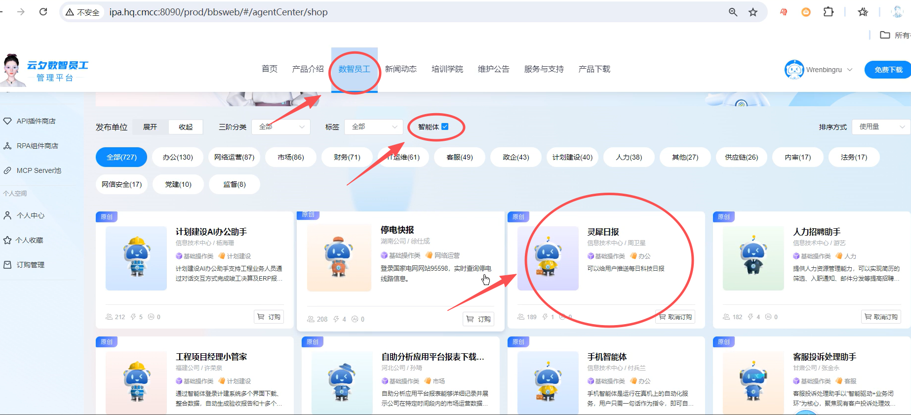Open 新闻动态 navigation item
This screenshot has height=415, width=911.
pyautogui.click(x=401, y=69)
